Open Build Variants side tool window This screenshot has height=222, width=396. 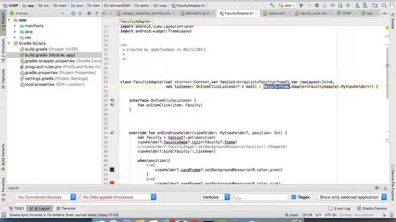pos(3,157)
